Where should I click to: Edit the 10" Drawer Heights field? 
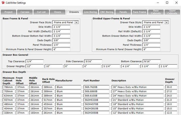(54, 66)
